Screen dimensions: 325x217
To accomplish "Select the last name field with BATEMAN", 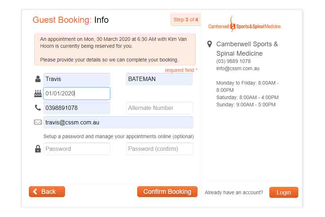I will point(159,79).
